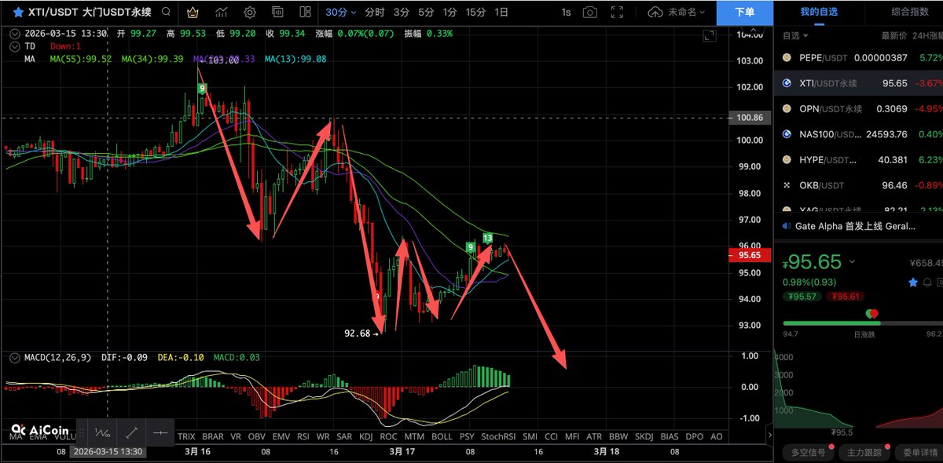Select the 15分 timeframe
The image size is (943, 463).
click(475, 13)
